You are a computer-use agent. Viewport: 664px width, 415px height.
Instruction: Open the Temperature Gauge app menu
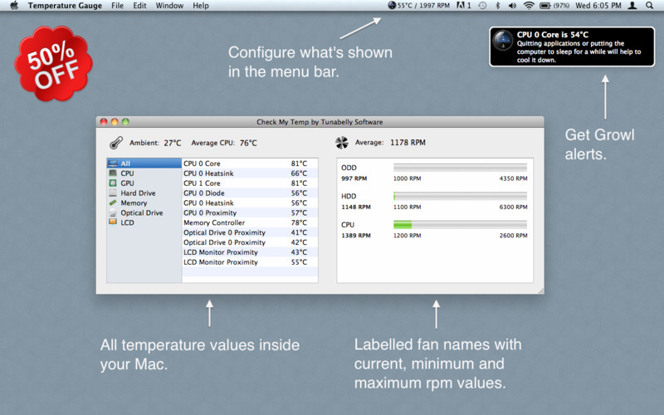(65, 6)
